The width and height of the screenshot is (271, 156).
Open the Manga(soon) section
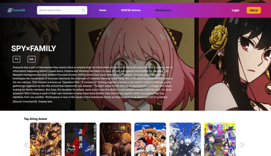pyautogui.click(x=163, y=10)
